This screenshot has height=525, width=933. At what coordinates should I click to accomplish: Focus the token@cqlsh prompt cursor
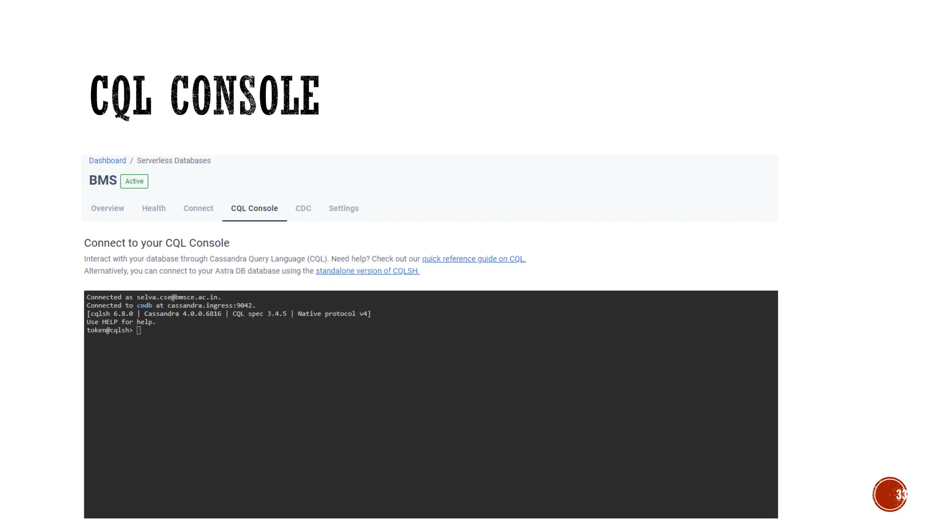click(x=139, y=330)
